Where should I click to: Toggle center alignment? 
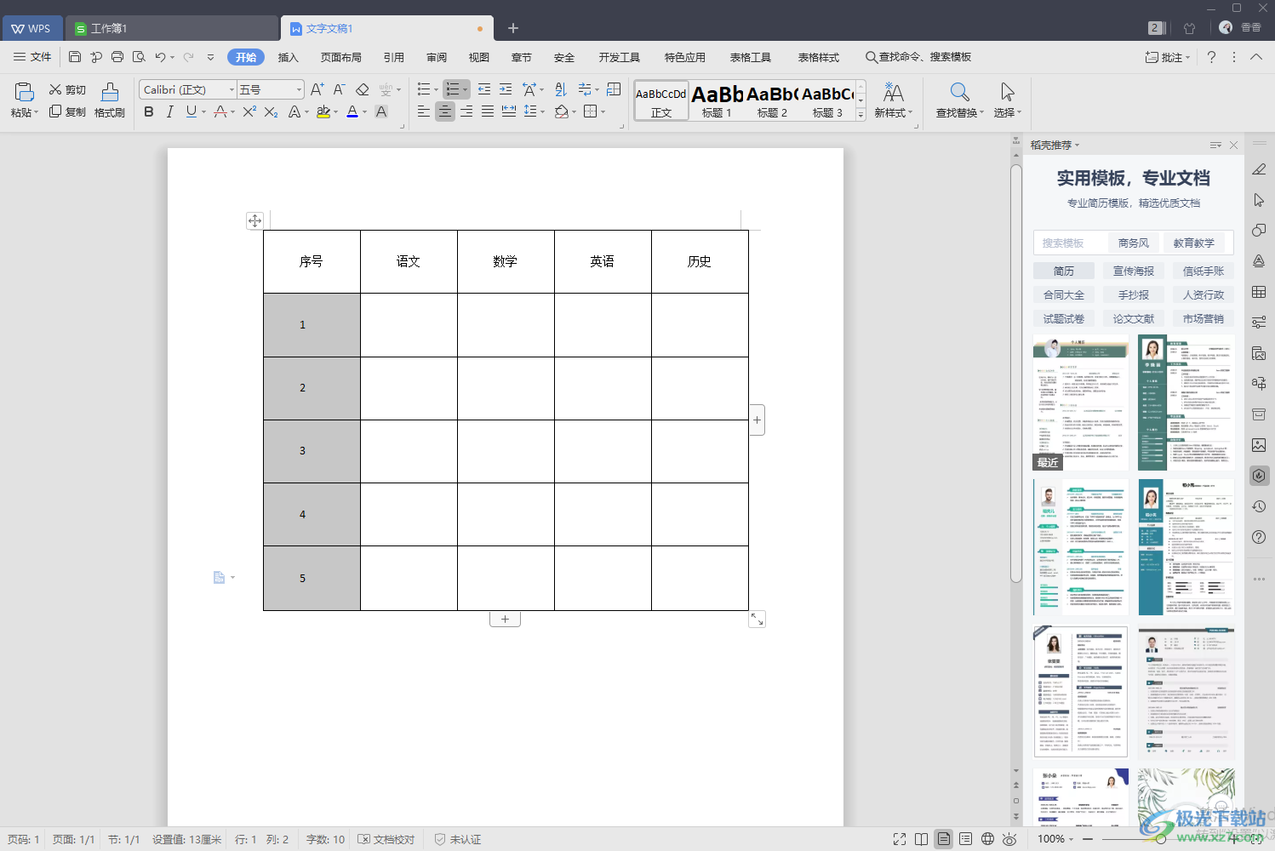click(x=445, y=111)
